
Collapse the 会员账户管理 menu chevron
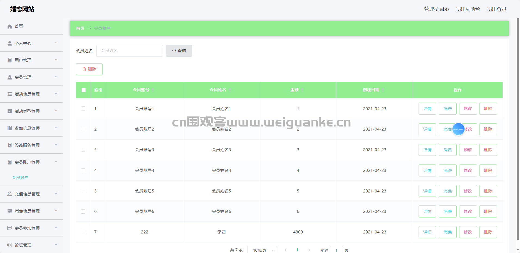coord(56,162)
